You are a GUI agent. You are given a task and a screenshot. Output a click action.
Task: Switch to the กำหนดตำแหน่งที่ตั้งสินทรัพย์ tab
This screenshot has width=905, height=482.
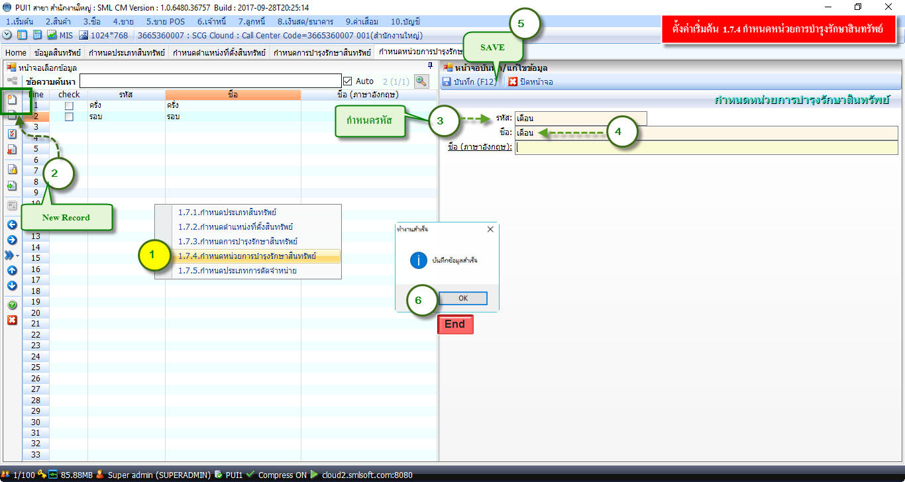click(x=219, y=52)
